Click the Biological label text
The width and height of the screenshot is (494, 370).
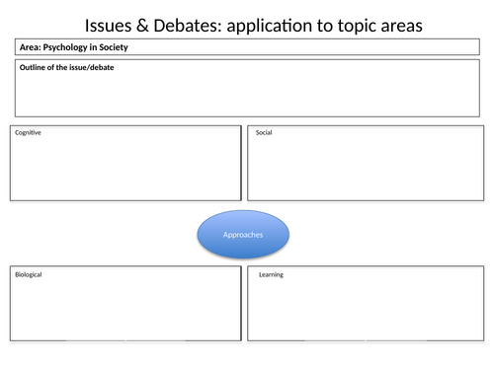click(29, 274)
